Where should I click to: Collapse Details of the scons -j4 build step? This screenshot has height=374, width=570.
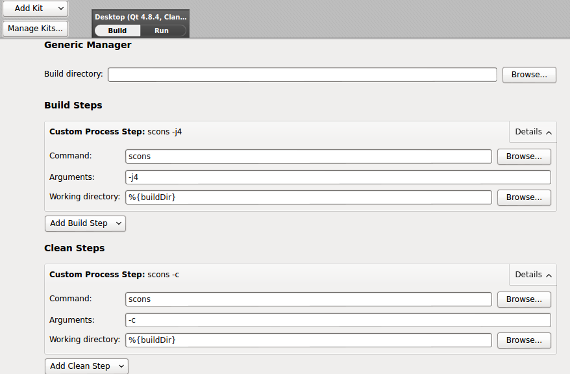pos(533,132)
